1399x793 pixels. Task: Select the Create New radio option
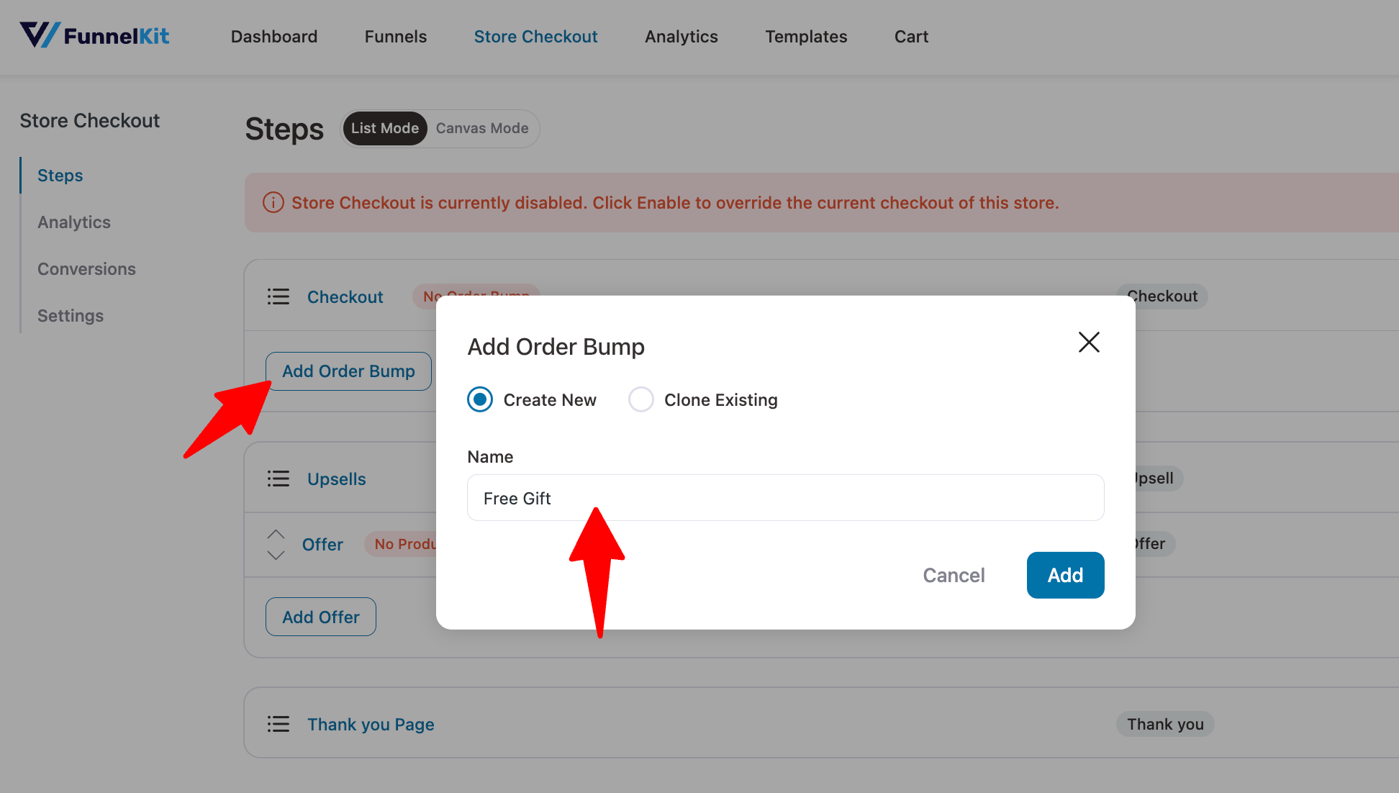[x=480, y=399]
